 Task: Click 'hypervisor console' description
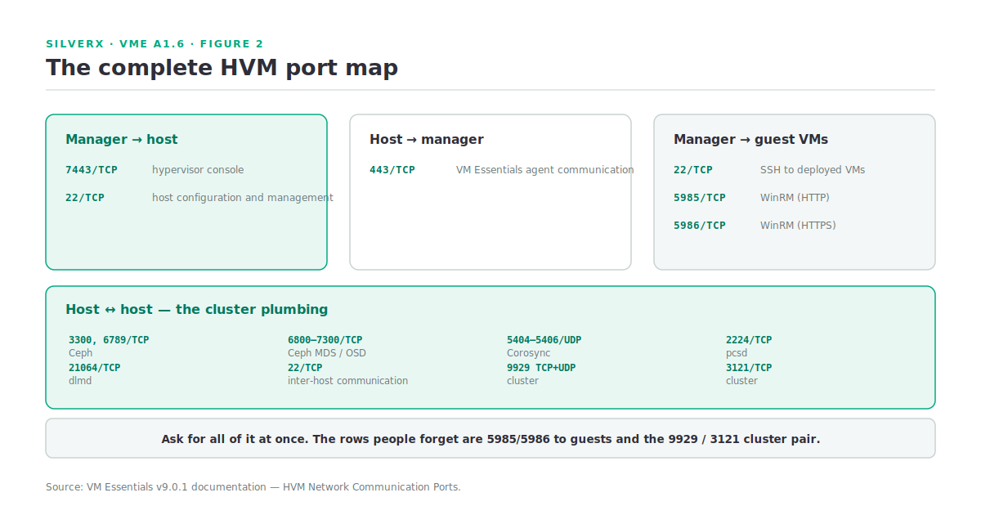point(198,170)
